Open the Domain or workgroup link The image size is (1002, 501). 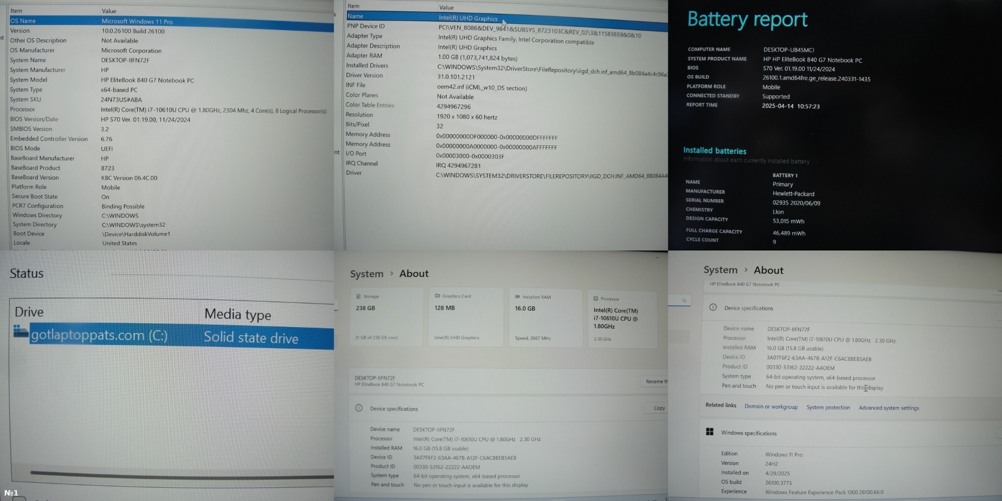[771, 406]
